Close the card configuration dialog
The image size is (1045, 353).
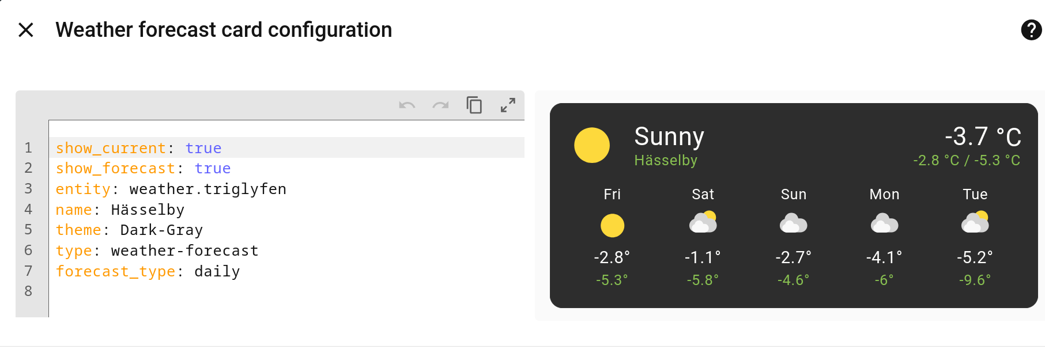tap(26, 30)
